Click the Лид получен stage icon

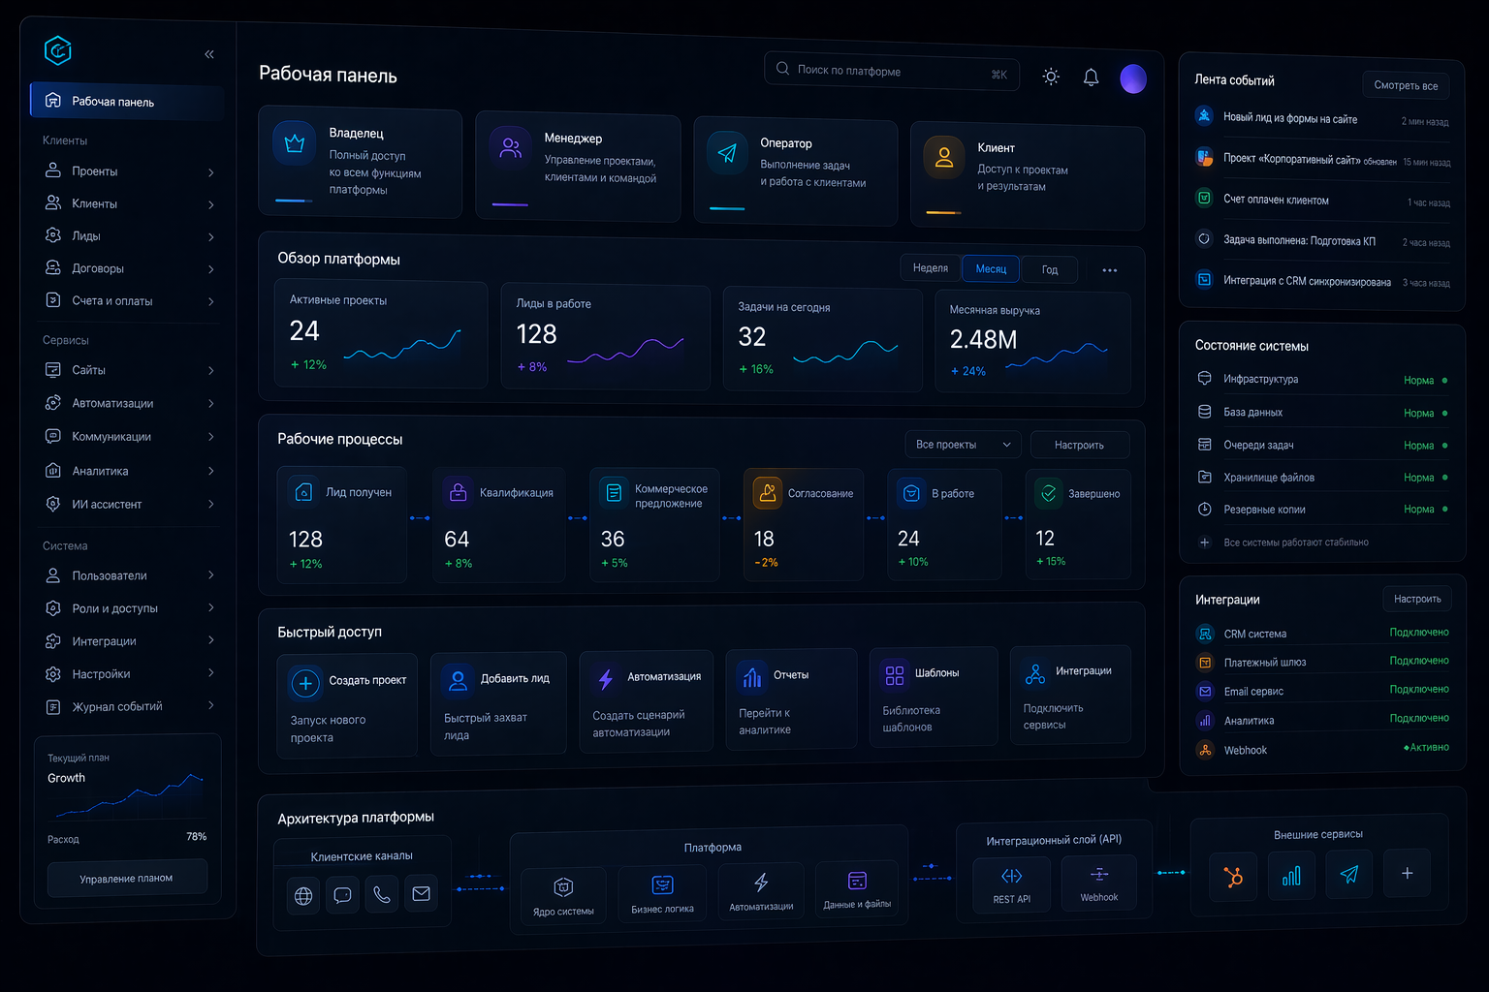(303, 492)
